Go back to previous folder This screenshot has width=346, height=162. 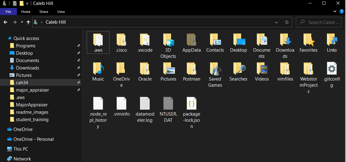tap(6, 22)
